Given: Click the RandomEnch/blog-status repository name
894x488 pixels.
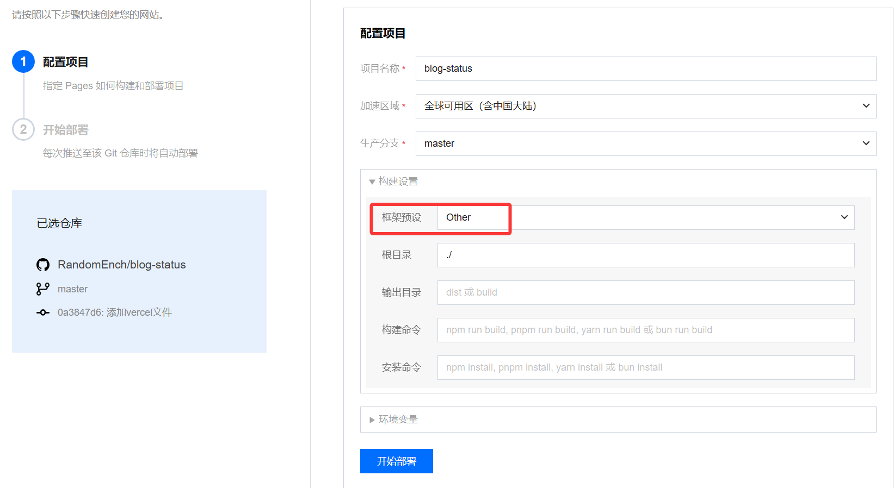Looking at the screenshot, I should pos(122,265).
